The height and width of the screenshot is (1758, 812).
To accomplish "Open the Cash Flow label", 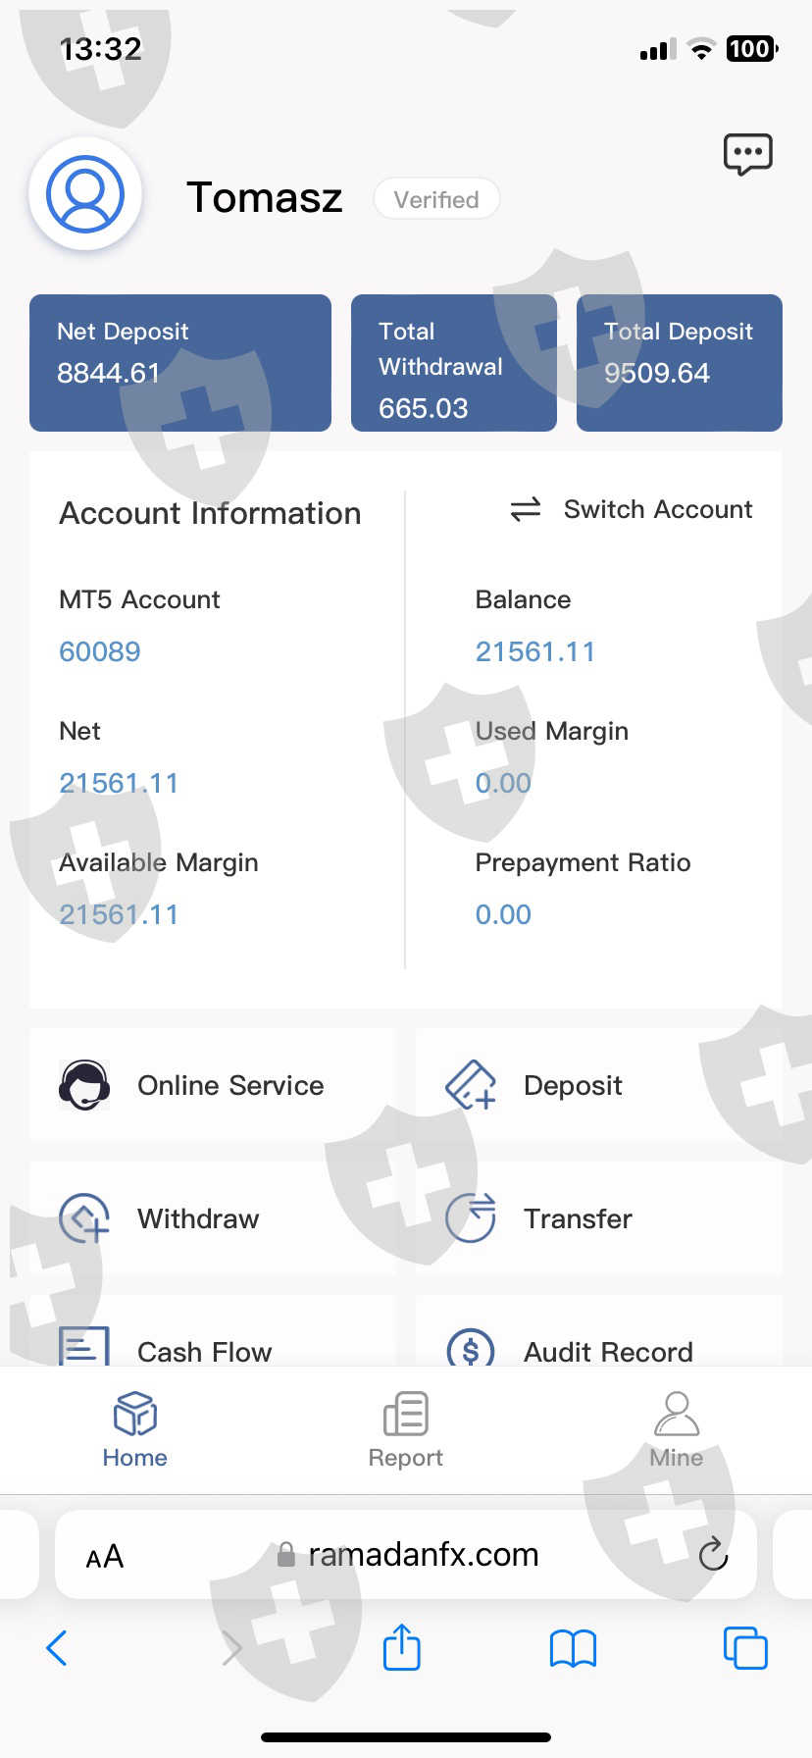I will pos(204,1352).
